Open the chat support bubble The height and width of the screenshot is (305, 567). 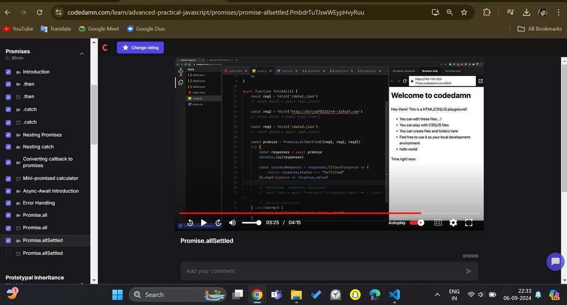coord(555,262)
